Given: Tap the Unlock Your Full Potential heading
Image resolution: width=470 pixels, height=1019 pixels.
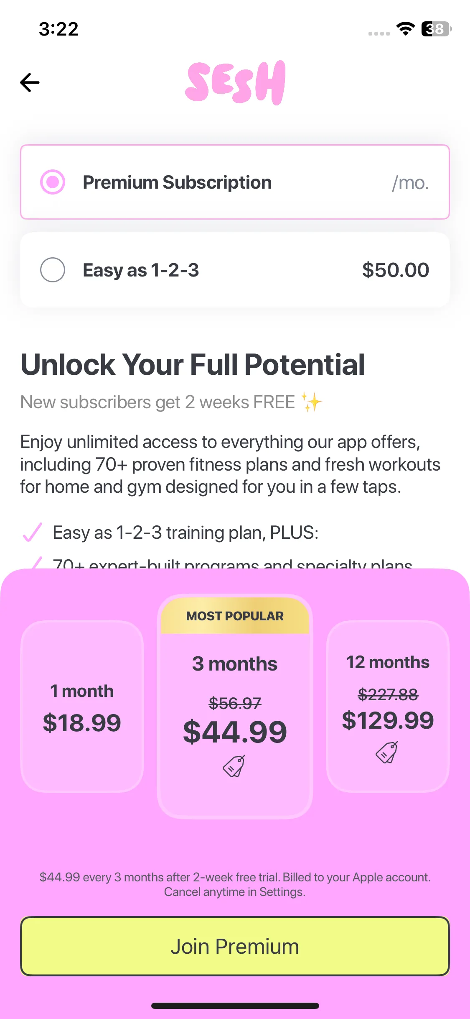Looking at the screenshot, I should point(193,364).
